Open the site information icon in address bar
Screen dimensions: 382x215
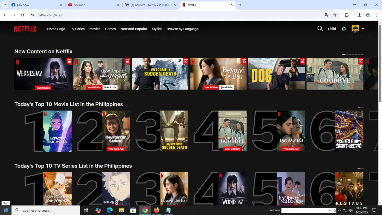pos(33,15)
